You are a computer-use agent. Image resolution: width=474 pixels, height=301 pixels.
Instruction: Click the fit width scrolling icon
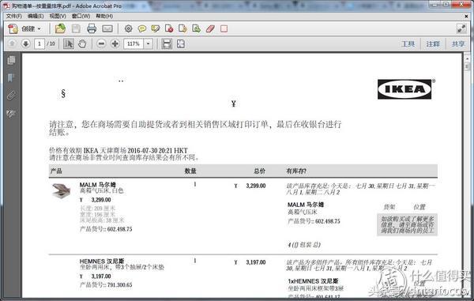167,43
